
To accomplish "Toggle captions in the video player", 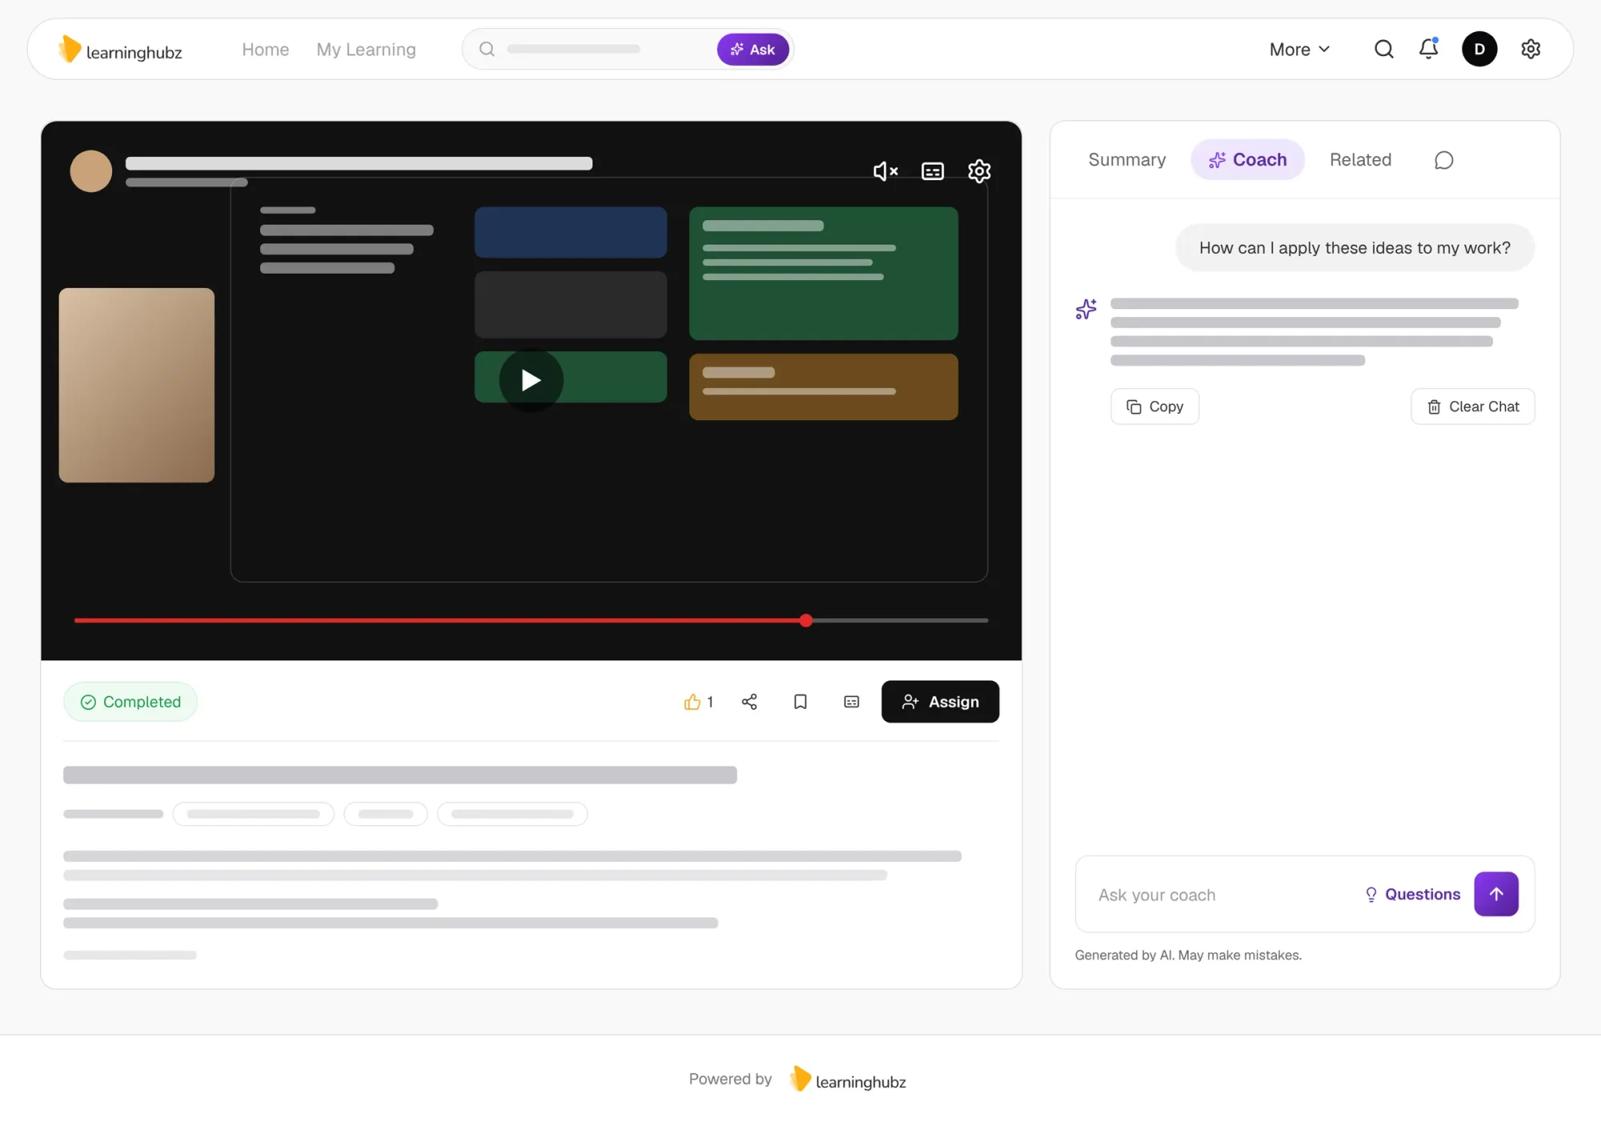I will tap(933, 171).
